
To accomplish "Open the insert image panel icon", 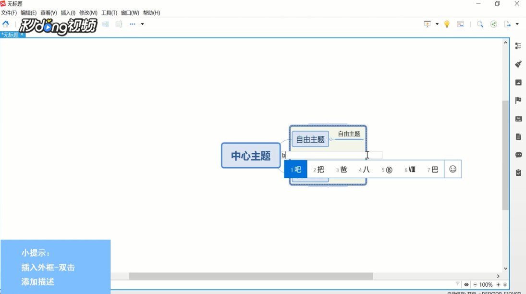I will [x=518, y=82].
